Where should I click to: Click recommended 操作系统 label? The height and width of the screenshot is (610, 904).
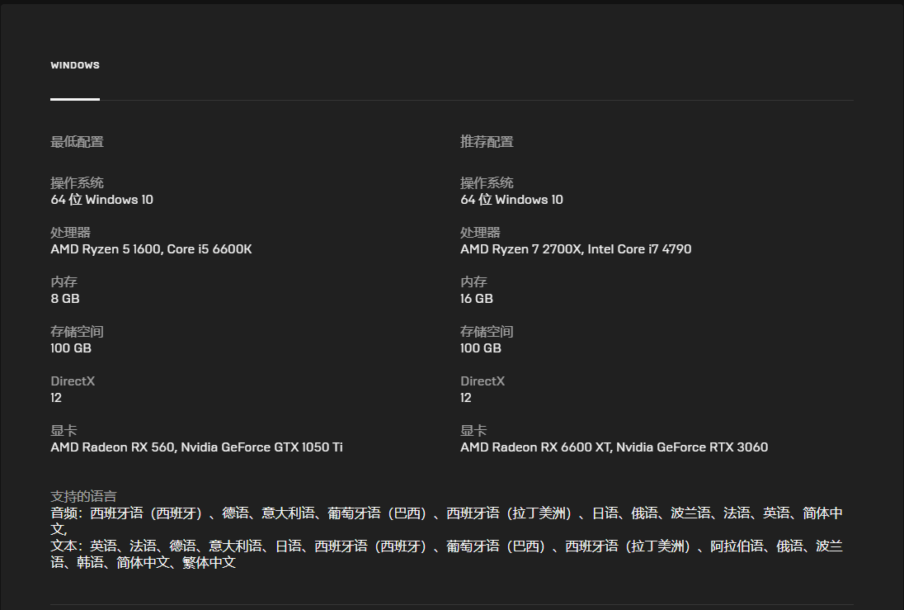click(x=487, y=183)
